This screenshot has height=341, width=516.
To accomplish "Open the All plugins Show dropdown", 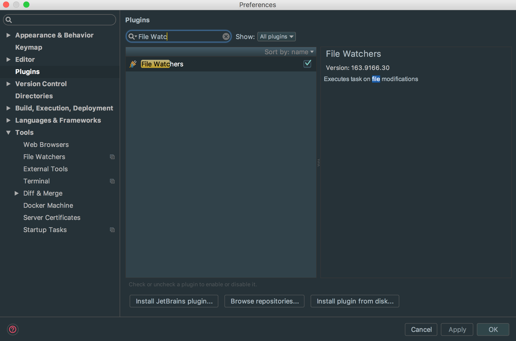I will 276,37.
